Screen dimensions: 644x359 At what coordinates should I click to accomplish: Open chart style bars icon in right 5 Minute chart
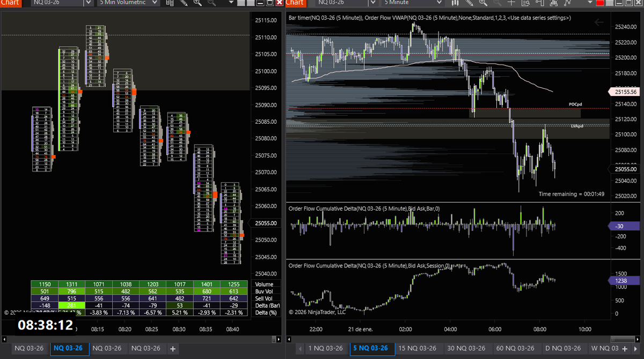455,3
